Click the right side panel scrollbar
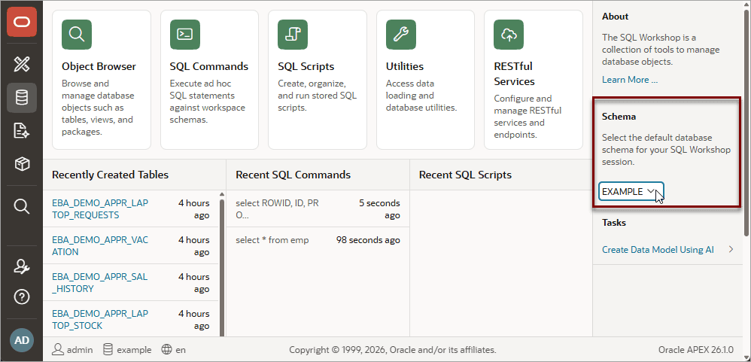751x362 pixels. 746,124
